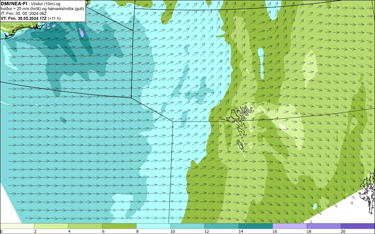Click the 'VT: Fim. 30.05.2024 17Z' line

[x=24, y=18]
